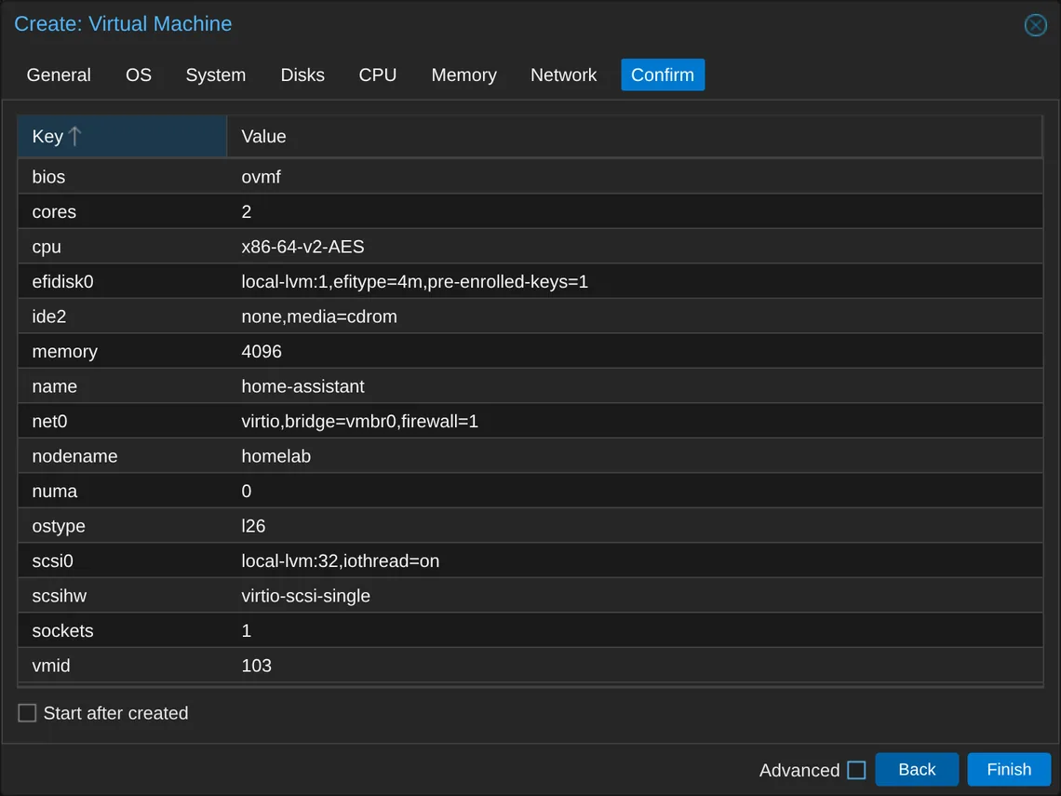Open the Network tab
Viewport: 1061px width, 796px height.
click(563, 75)
